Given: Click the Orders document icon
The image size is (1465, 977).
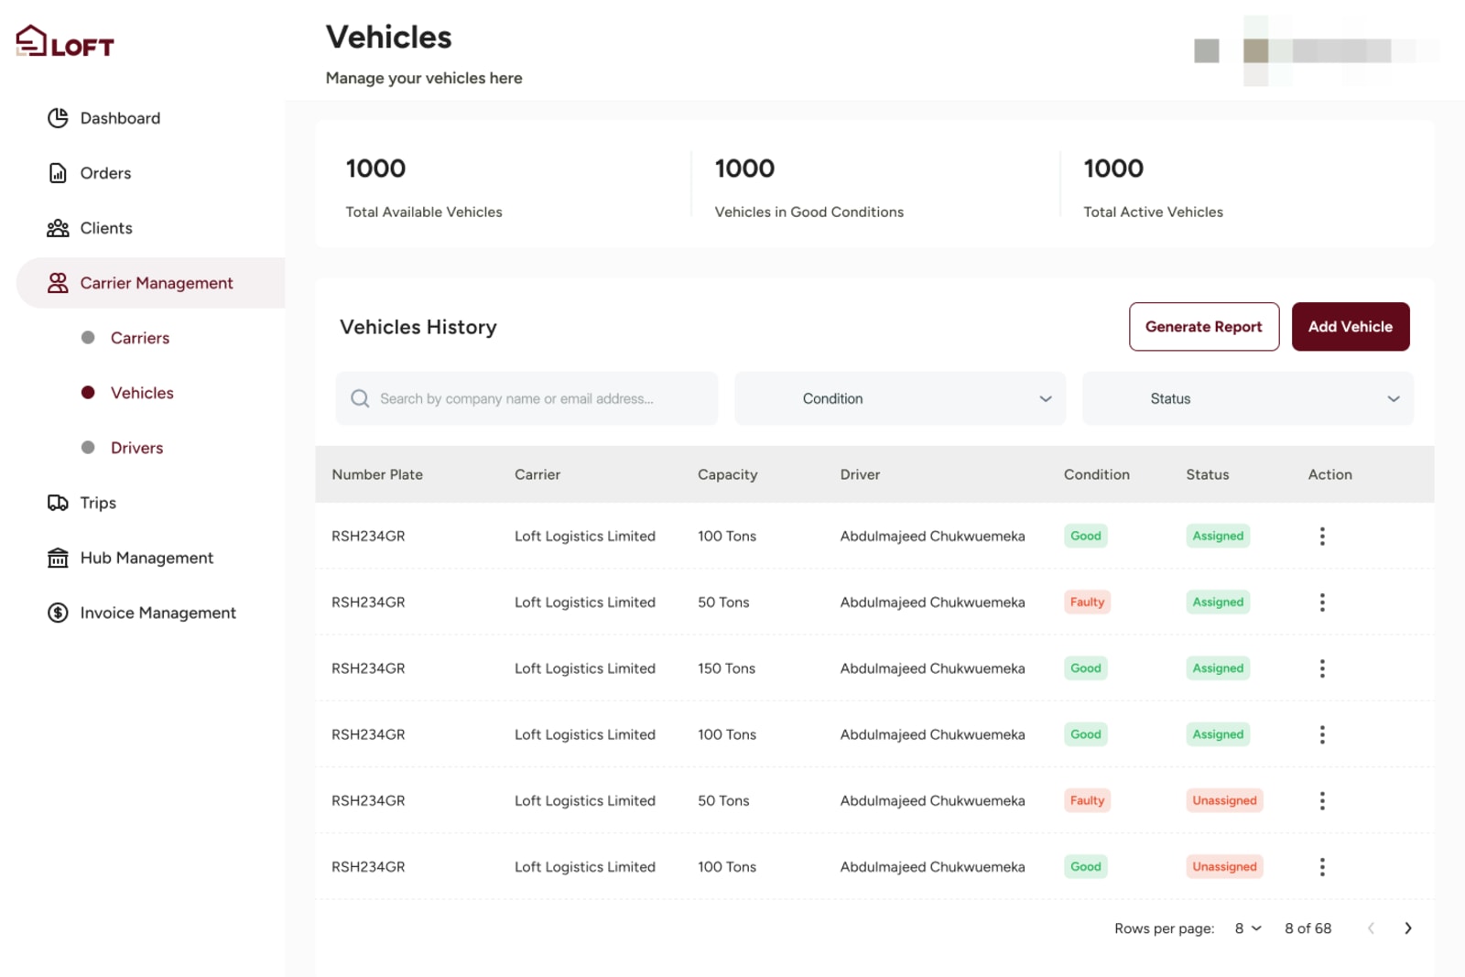Looking at the screenshot, I should [58, 173].
